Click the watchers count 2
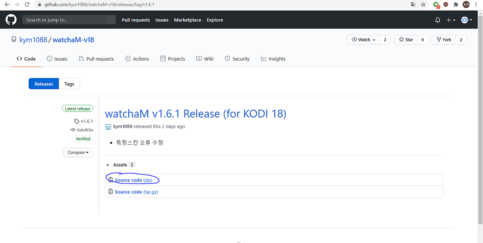 click(x=385, y=40)
